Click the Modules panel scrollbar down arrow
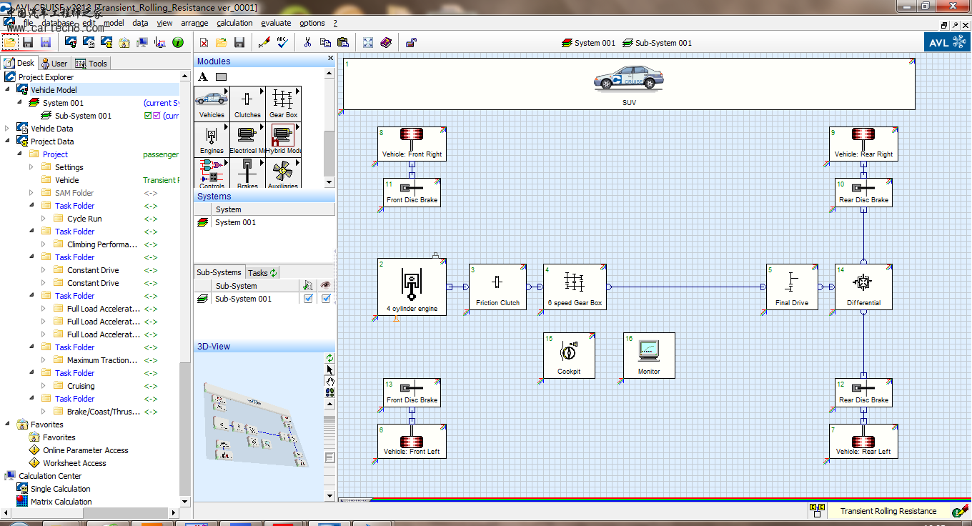972x526 pixels. (x=329, y=182)
